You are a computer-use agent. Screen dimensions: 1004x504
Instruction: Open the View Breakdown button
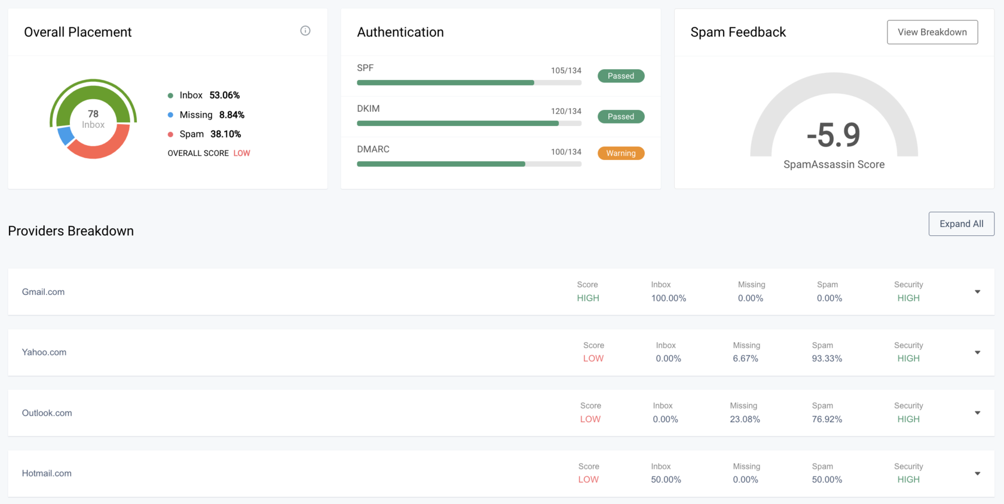point(932,32)
